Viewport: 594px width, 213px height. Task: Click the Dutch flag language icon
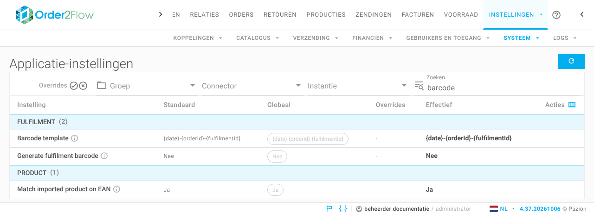click(x=494, y=209)
